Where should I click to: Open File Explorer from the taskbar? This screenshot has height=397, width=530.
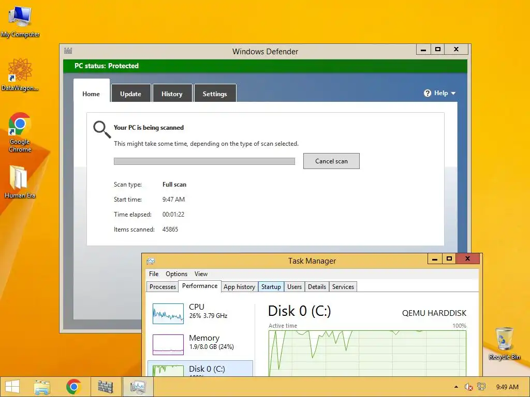pos(42,387)
